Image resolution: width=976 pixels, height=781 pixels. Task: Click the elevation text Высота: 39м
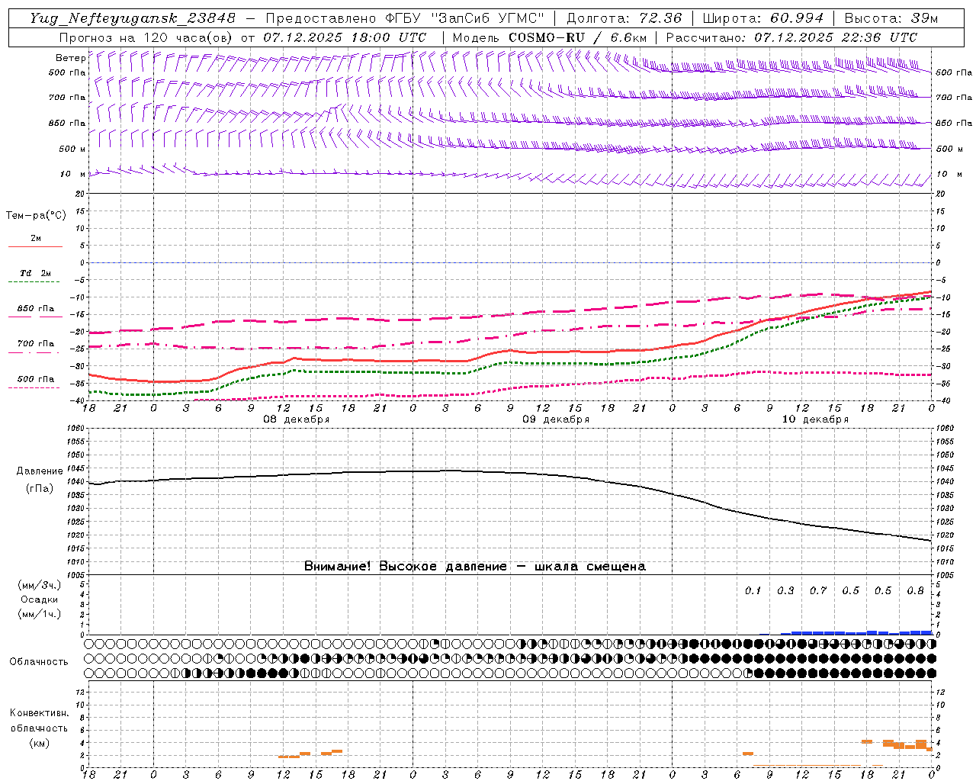pos(892,18)
